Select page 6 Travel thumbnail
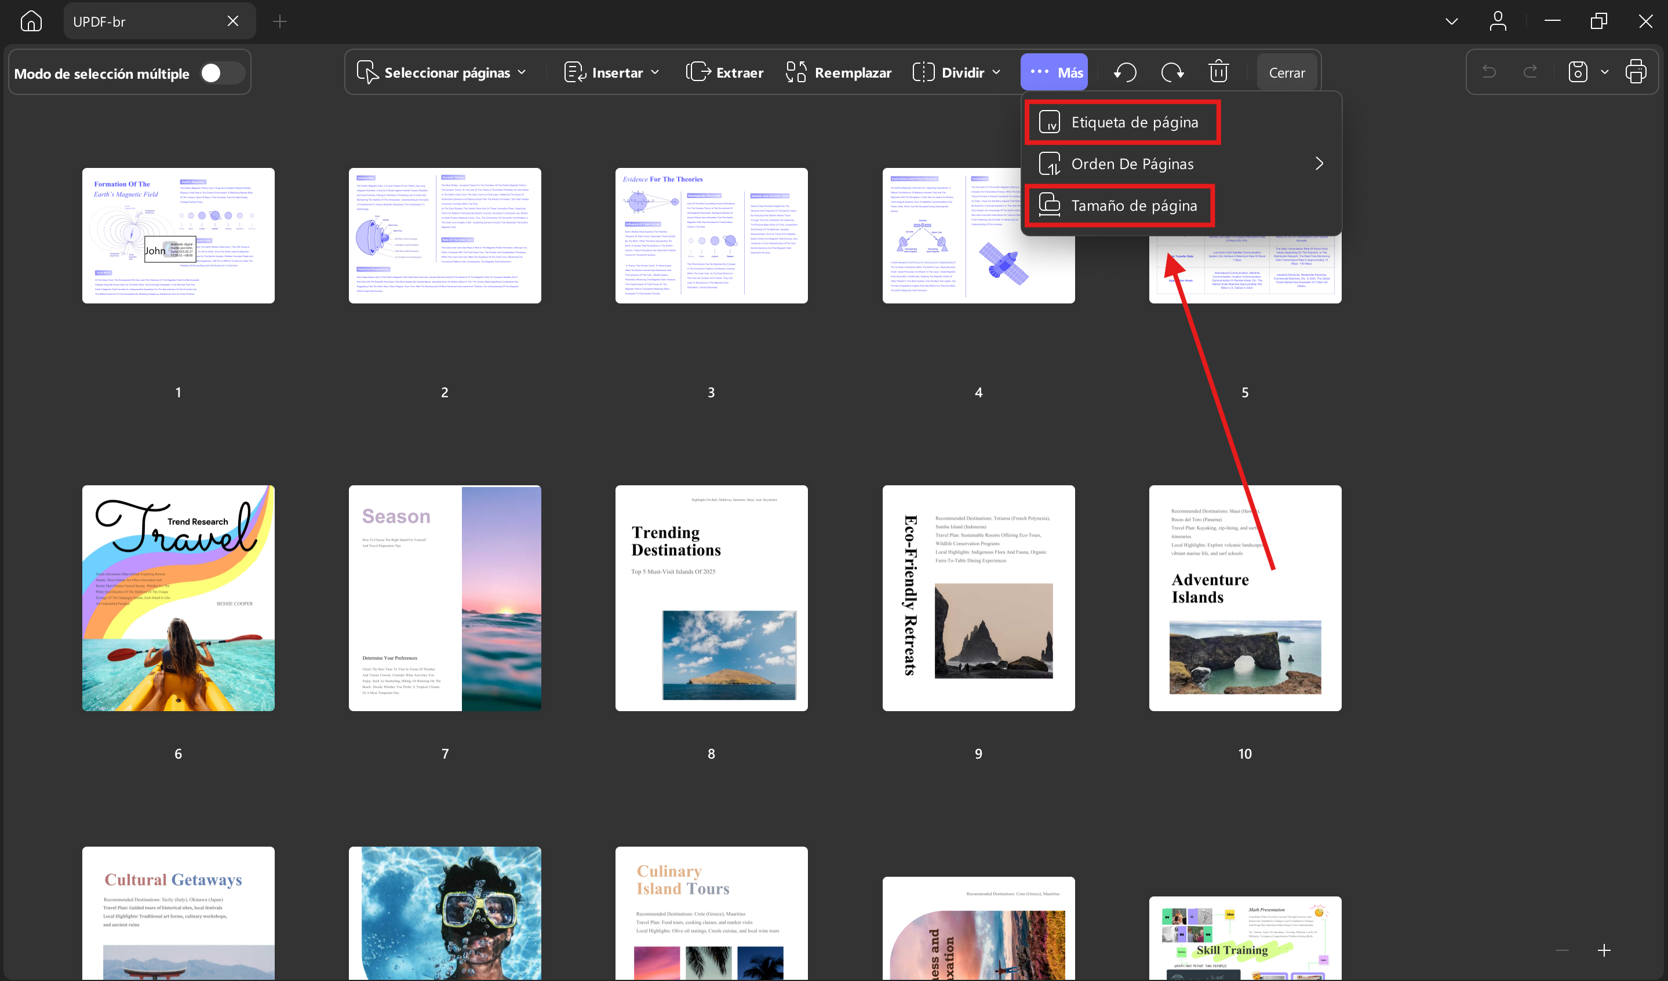Viewport: 1668px width, 981px height. (x=178, y=598)
